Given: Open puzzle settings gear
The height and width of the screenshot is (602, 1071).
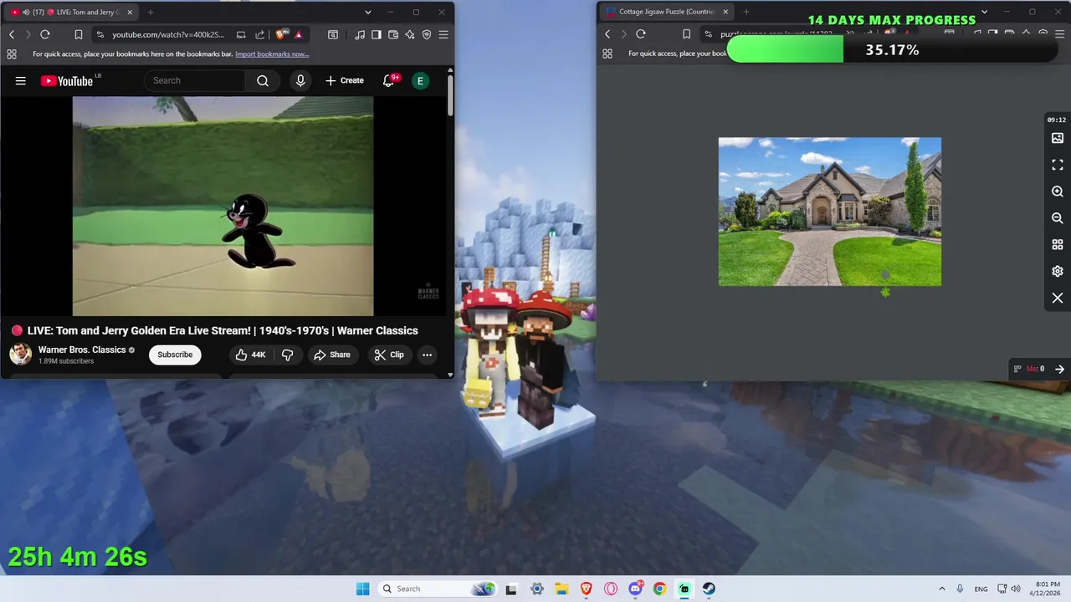Looking at the screenshot, I should point(1058,272).
